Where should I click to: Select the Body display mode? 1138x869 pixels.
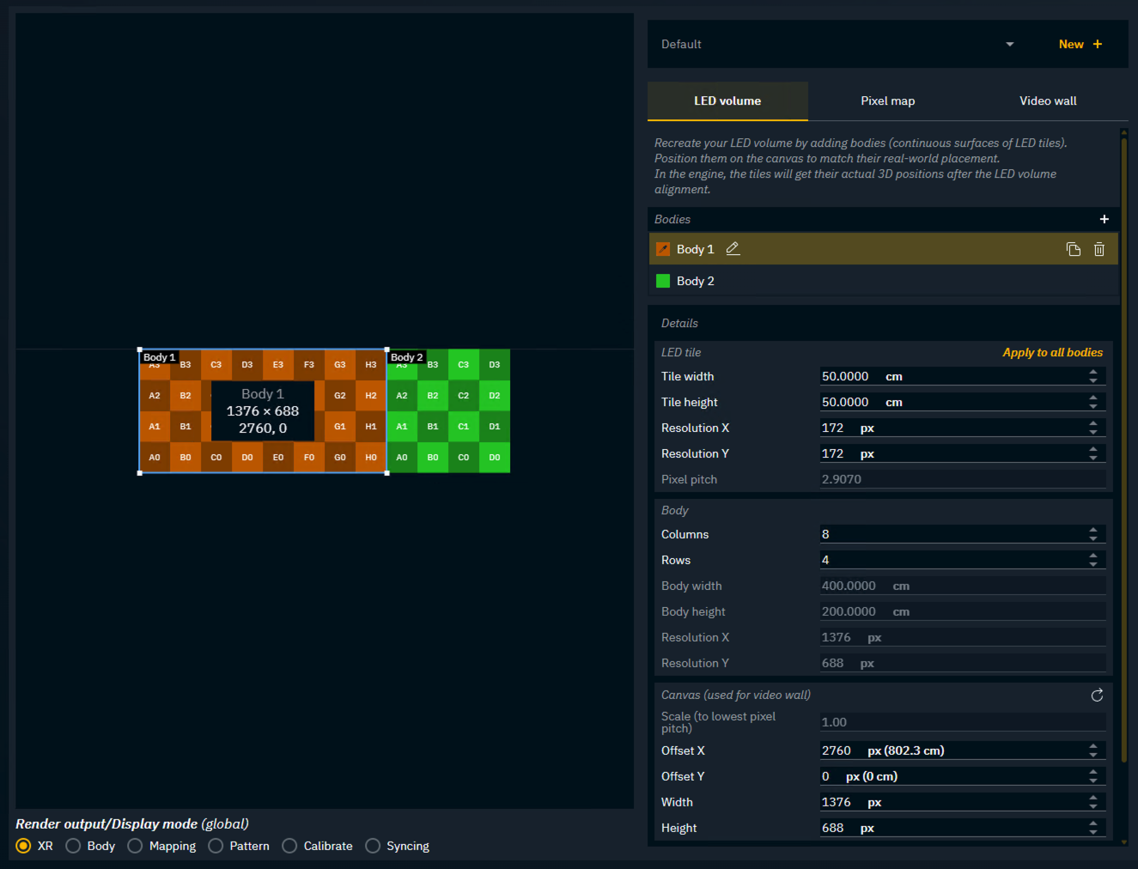coord(73,846)
